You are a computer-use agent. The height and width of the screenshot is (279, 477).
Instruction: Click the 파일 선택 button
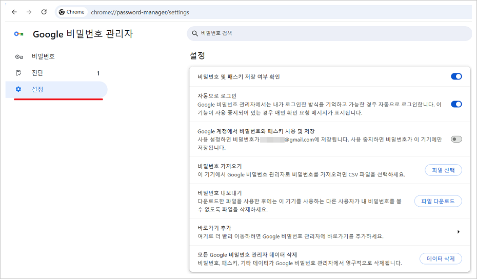point(443,170)
